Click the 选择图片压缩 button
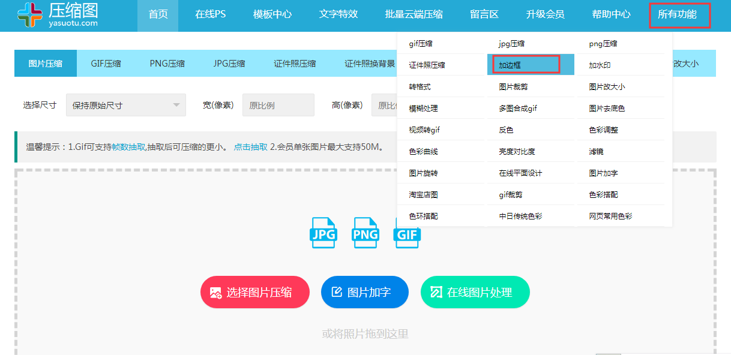 click(x=255, y=292)
